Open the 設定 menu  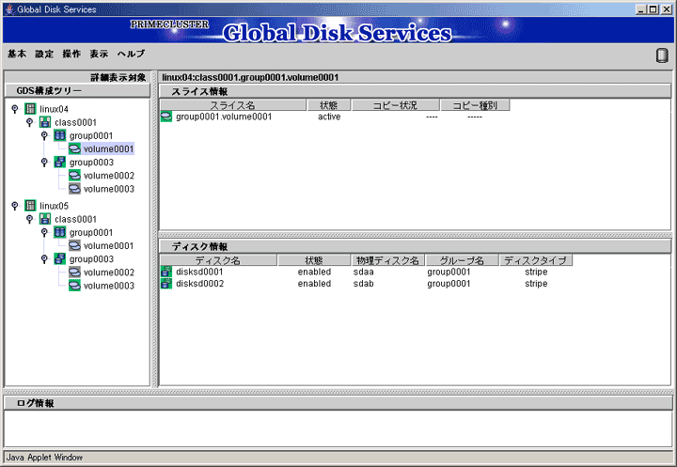click(44, 54)
